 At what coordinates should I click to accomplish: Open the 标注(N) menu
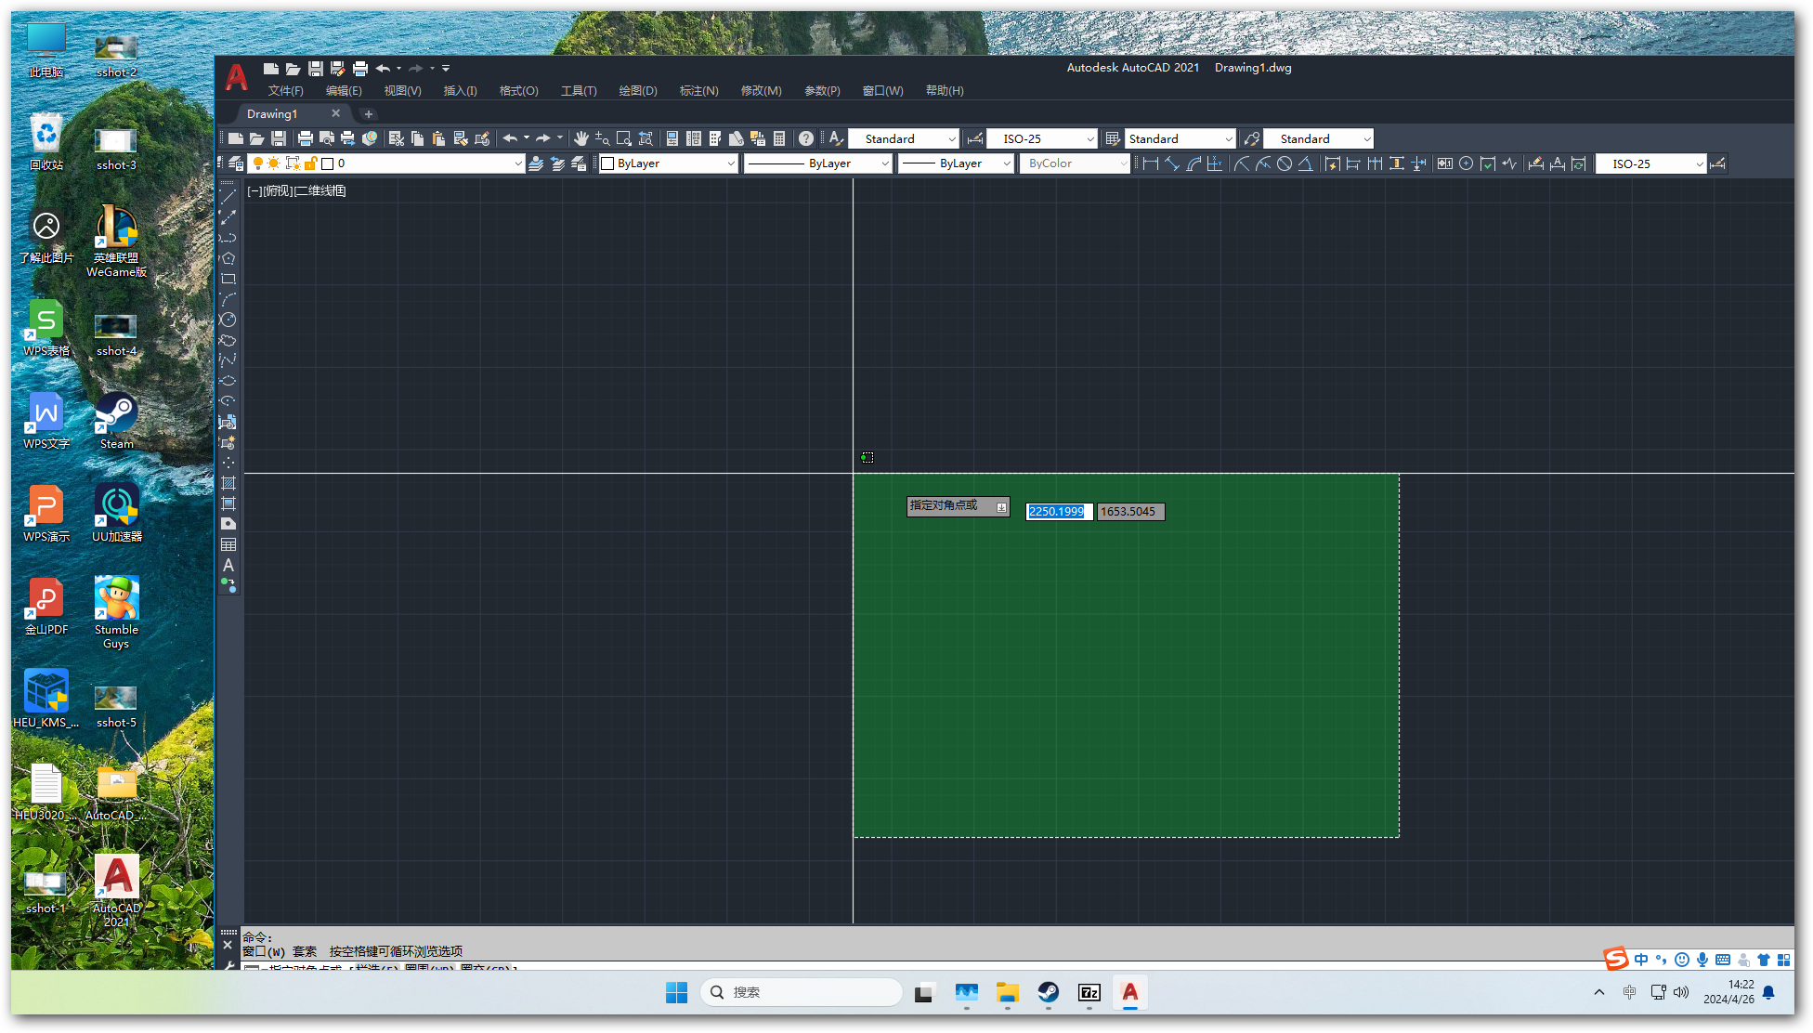pos(698,90)
